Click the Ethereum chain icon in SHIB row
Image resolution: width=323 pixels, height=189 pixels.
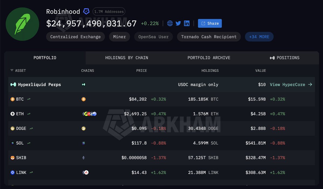83,158
